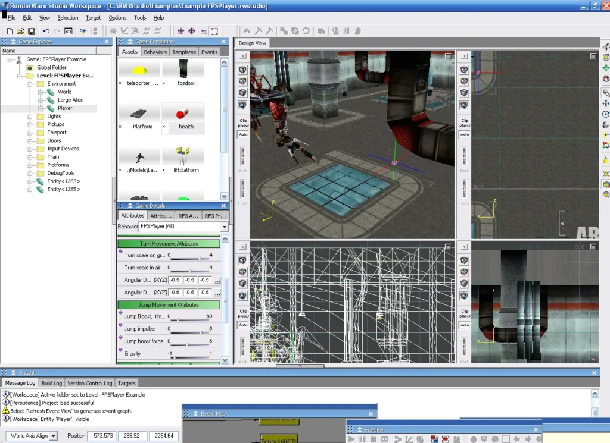Expand the Doors folder
610x443 pixels.
click(x=30, y=141)
